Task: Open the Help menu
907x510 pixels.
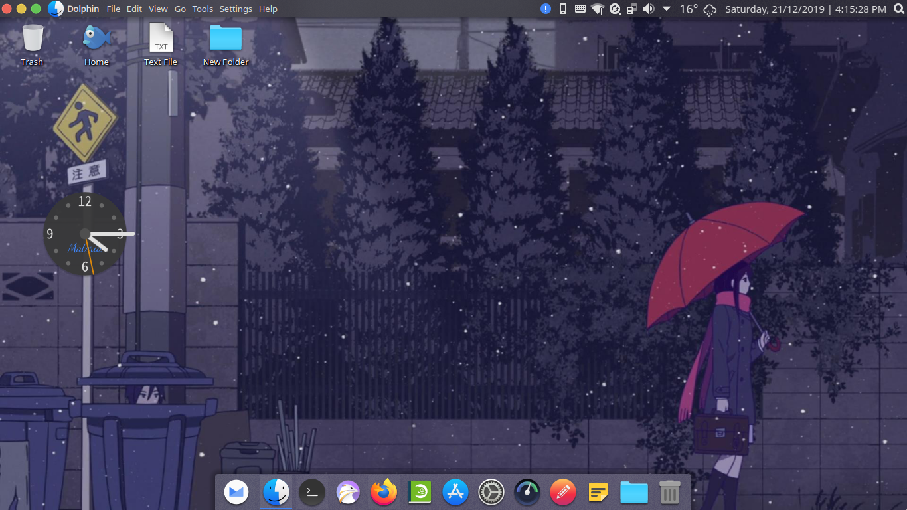Action: (x=268, y=9)
